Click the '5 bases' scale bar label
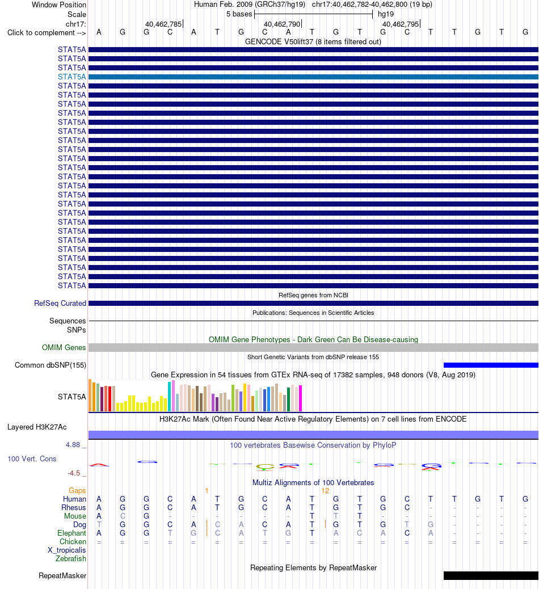 [239, 14]
